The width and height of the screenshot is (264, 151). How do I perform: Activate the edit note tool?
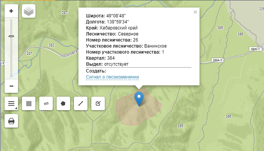click(x=98, y=103)
